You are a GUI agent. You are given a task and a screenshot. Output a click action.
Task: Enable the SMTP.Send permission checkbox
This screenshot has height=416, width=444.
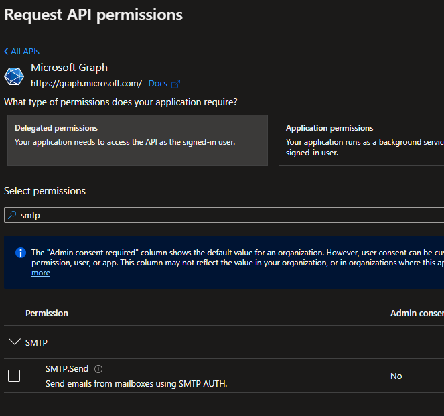[x=14, y=376]
